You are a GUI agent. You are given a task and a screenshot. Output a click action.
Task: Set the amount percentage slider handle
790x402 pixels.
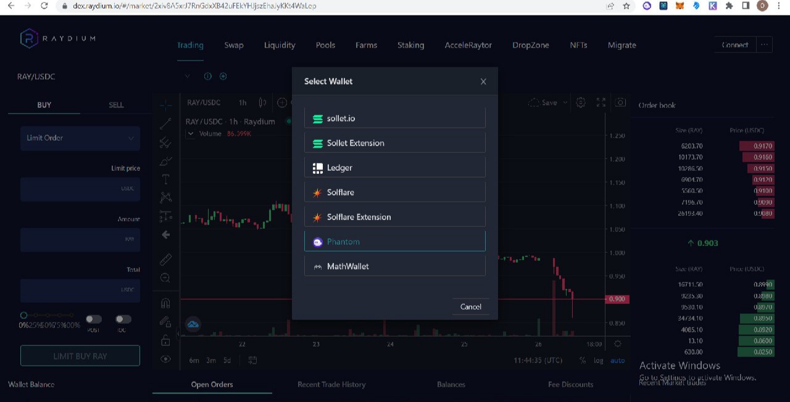tap(24, 315)
